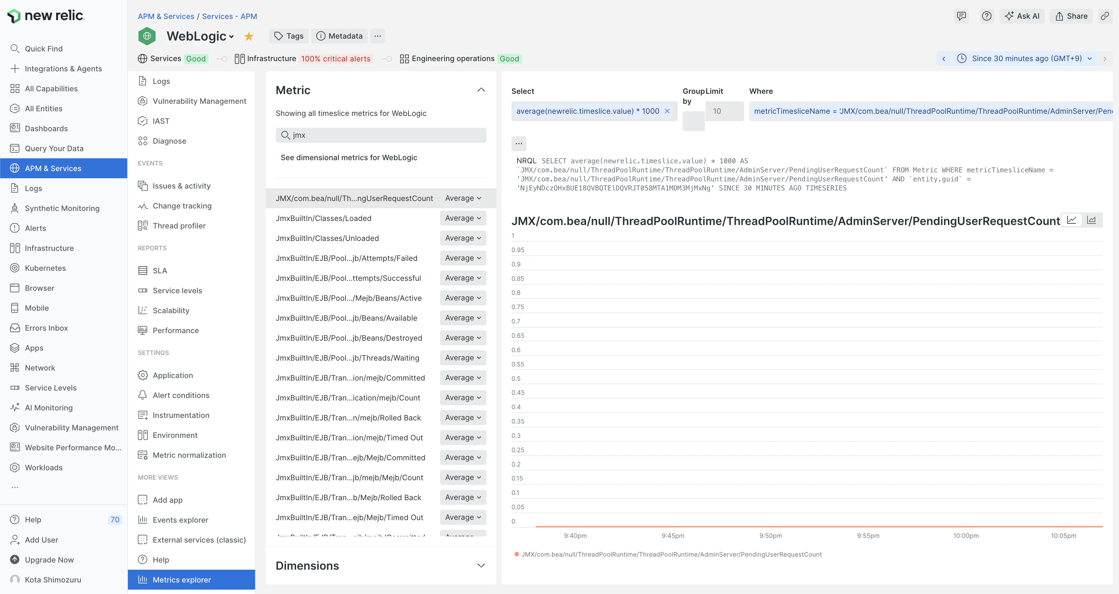The width and height of the screenshot is (1119, 594).
Task: Open the Metadata button
Action: [x=340, y=36]
